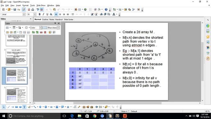Click the Insert Column icon
This screenshot has width=211, height=119.
37,32
